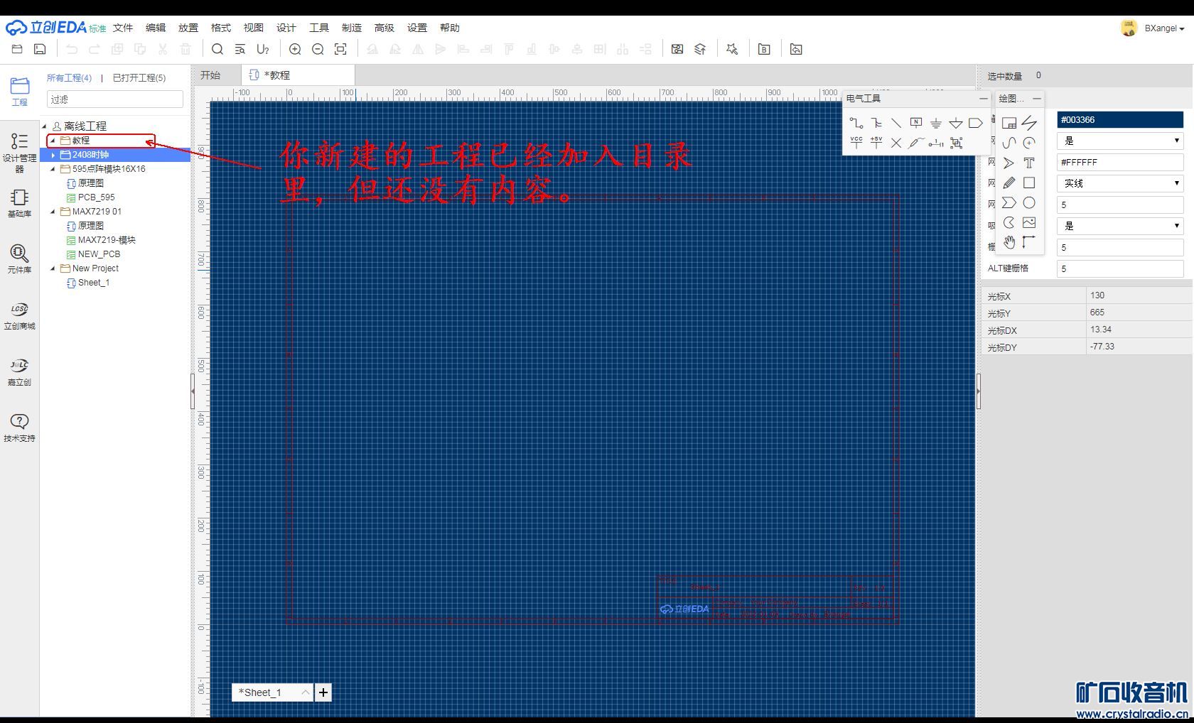Image resolution: width=1194 pixels, height=723 pixels.
Task: Collapse the 离线工程 tree node
Action: 45,126
